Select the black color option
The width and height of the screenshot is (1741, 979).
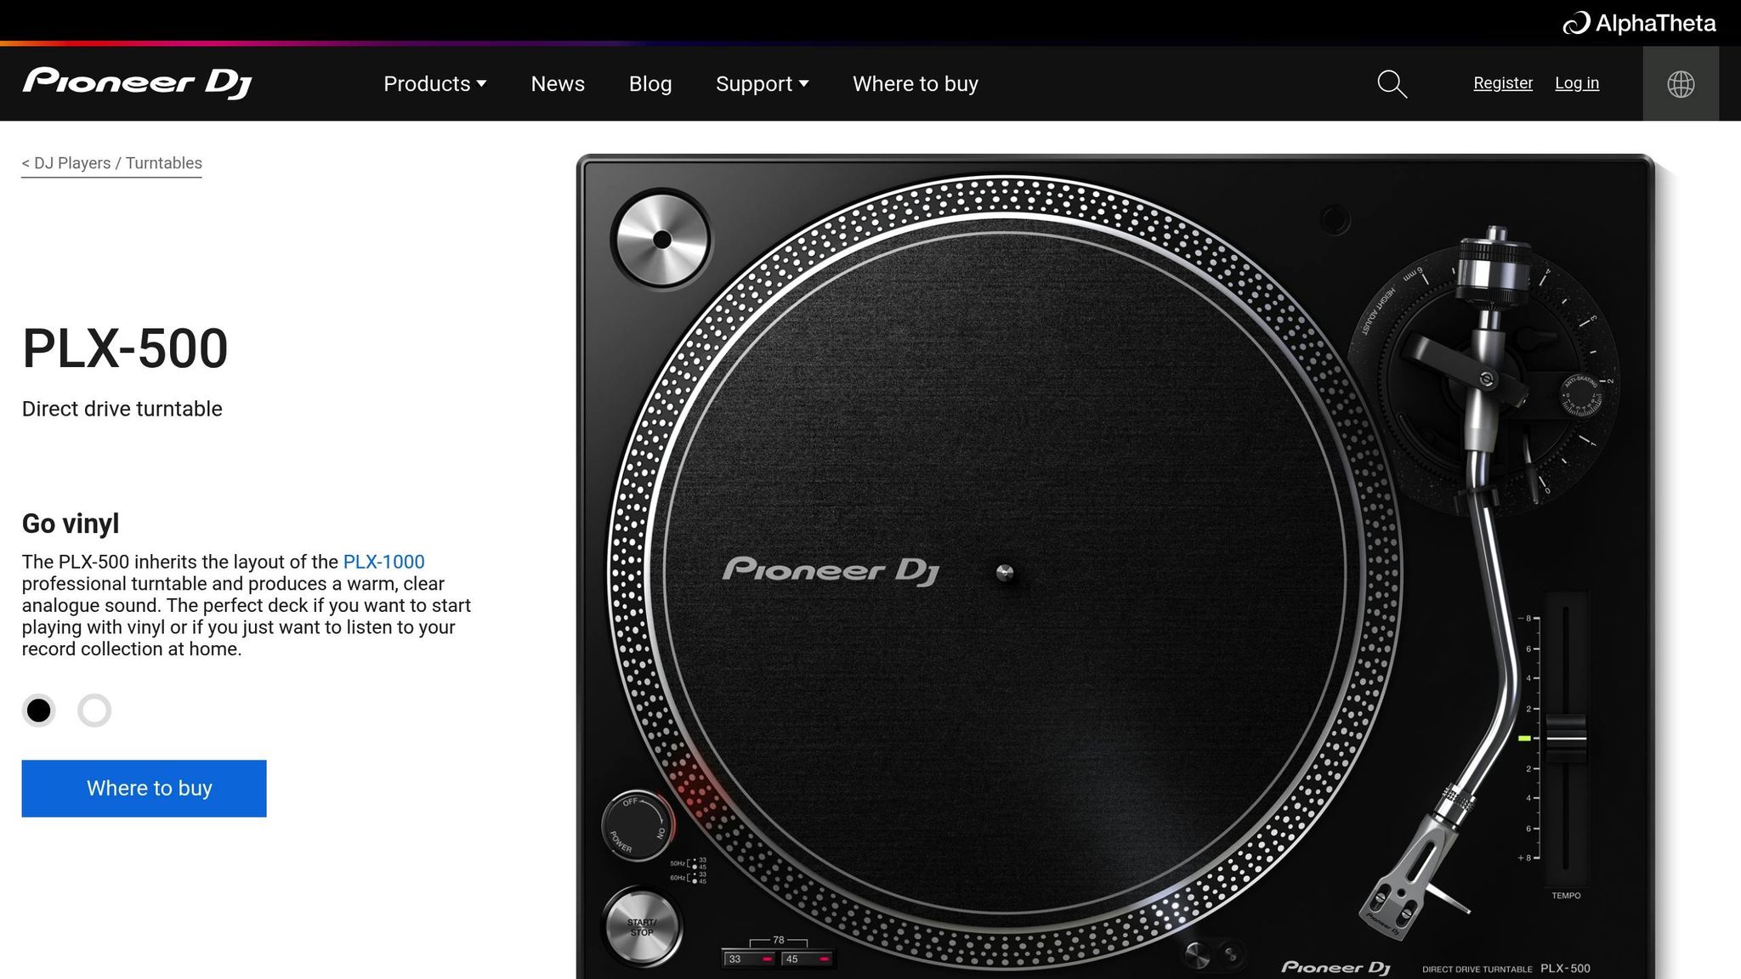tap(38, 710)
